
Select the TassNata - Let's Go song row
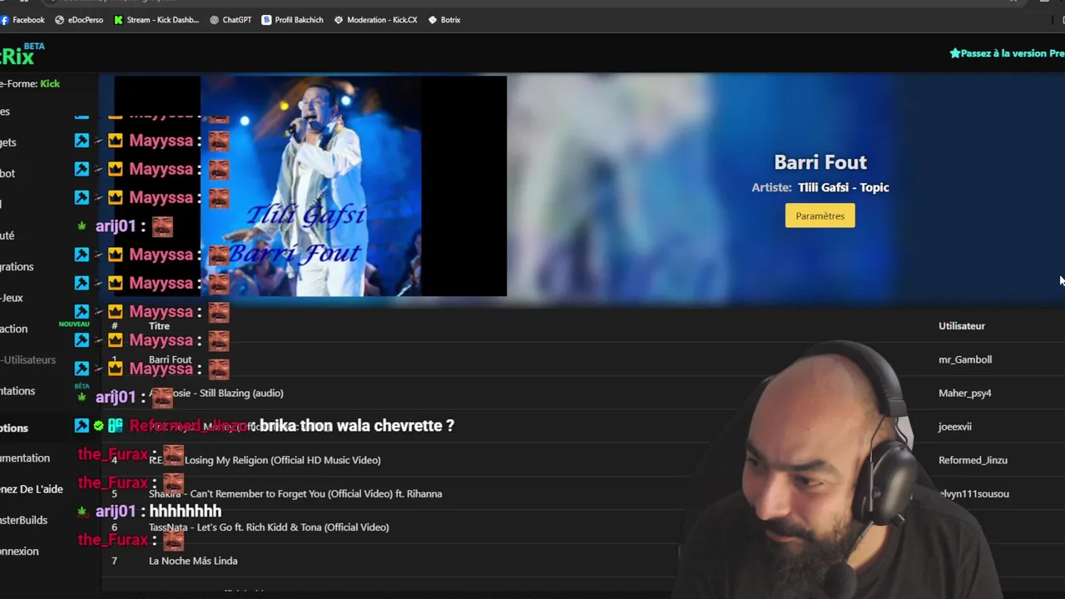click(582, 527)
